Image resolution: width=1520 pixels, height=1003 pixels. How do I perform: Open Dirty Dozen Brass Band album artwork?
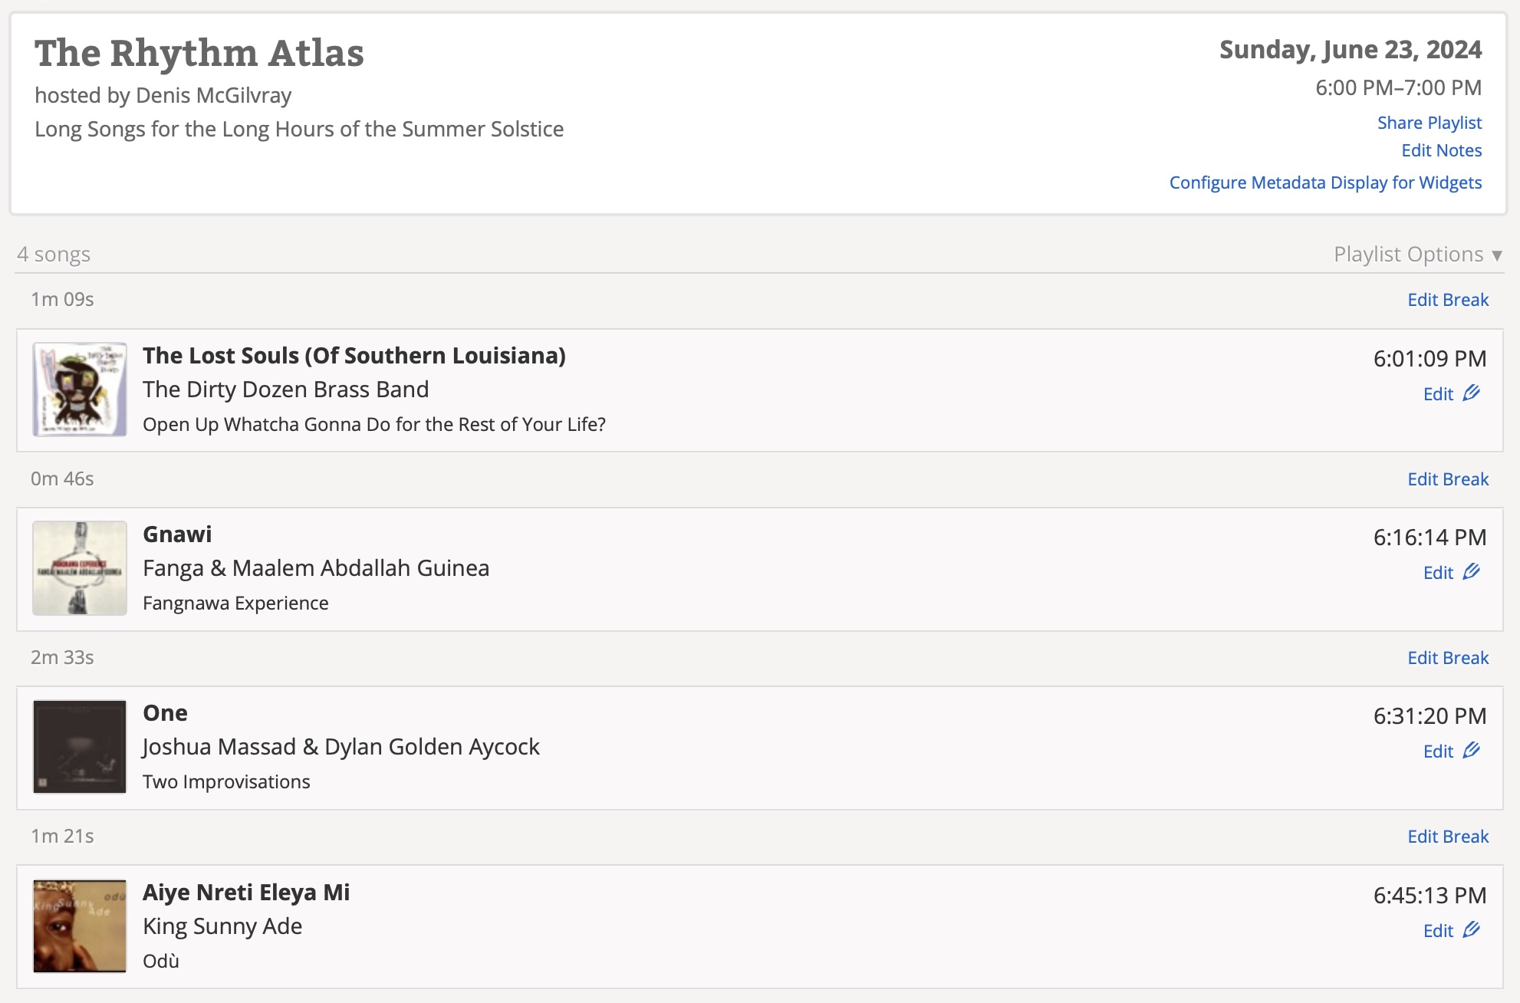80,390
